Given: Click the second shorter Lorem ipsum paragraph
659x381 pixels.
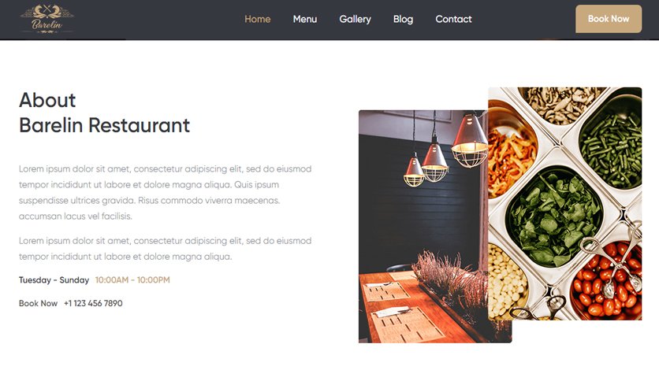Looking at the screenshot, I should click(x=166, y=249).
